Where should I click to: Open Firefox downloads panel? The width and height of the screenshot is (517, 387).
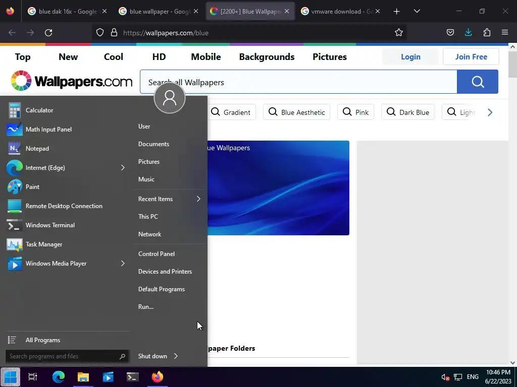[x=468, y=32]
